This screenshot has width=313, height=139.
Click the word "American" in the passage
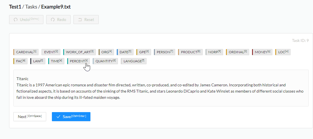tap(54, 85)
